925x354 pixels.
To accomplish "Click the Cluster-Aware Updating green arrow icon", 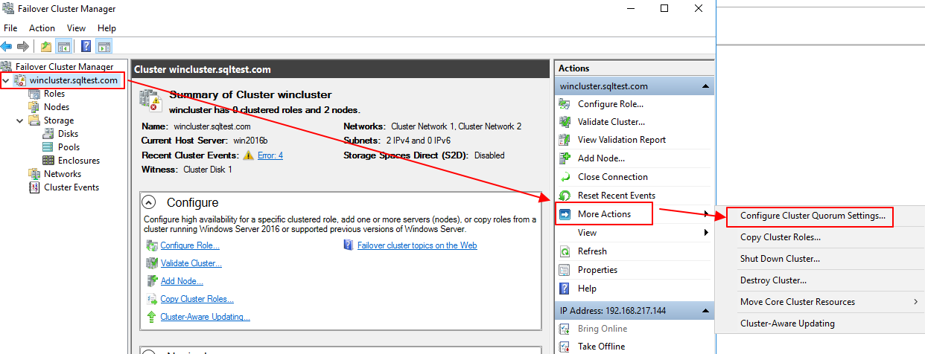I will click(152, 317).
